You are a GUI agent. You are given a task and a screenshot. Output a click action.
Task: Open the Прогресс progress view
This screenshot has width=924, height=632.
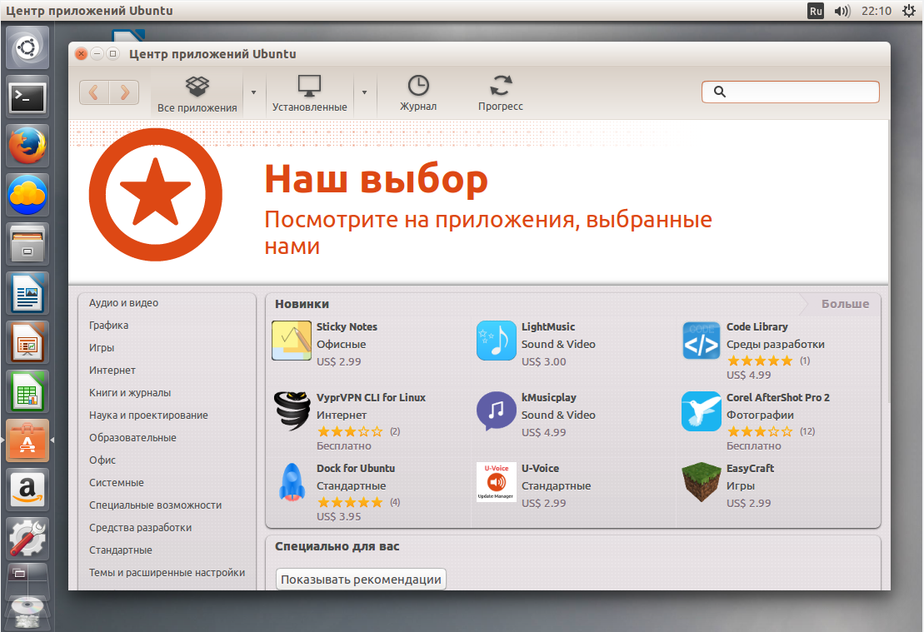click(500, 93)
